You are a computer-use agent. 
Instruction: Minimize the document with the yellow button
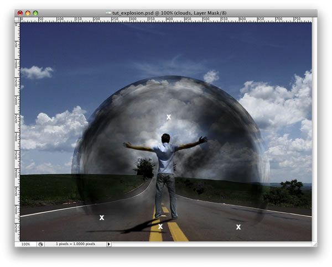tap(28, 13)
